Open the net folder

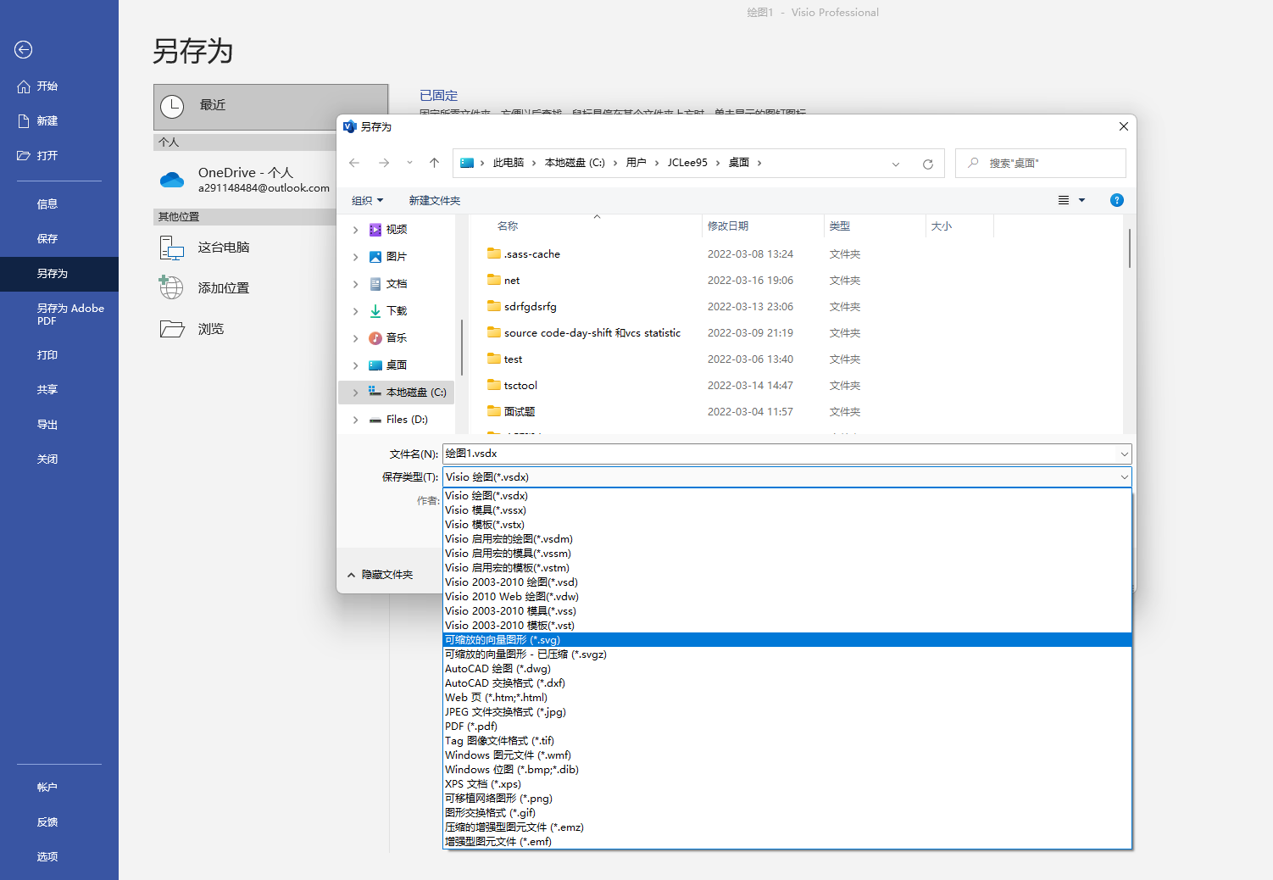click(x=511, y=280)
